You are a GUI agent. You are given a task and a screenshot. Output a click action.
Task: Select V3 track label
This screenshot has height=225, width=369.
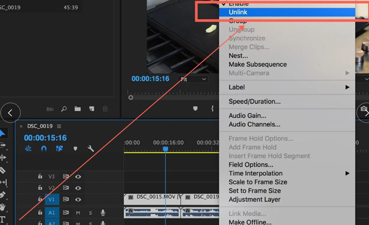coord(52,176)
